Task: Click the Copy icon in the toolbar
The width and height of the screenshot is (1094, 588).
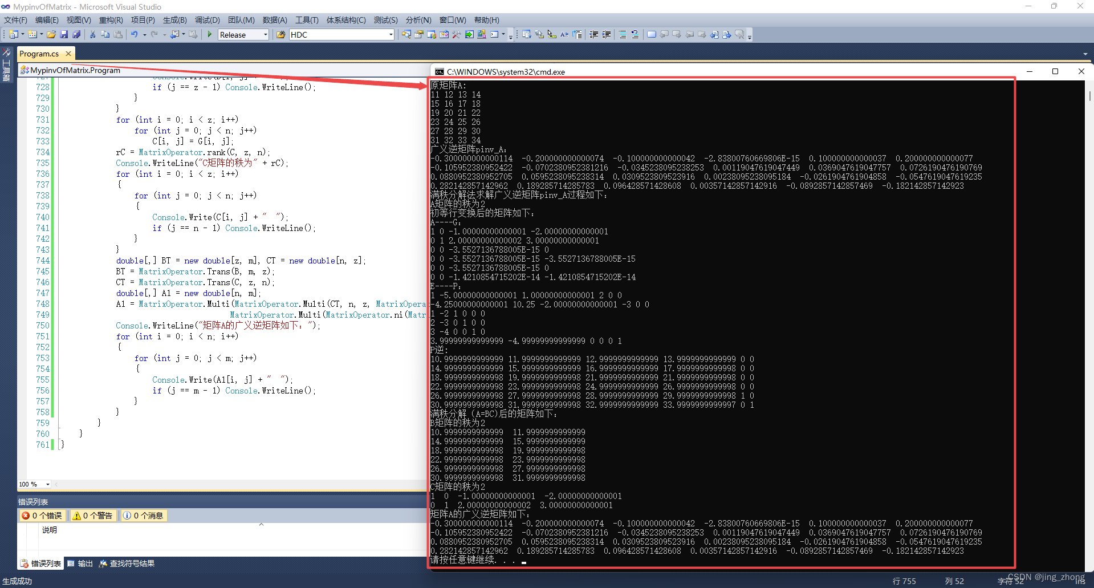Action: [105, 35]
